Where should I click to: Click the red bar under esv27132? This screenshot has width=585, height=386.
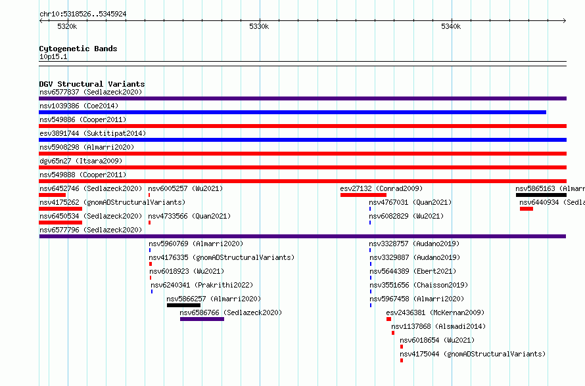click(363, 195)
